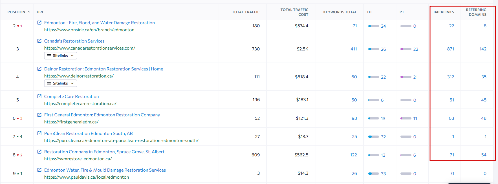Open keywords total 93 for First General
Viewport: 498px width, 184px height.
354,118
